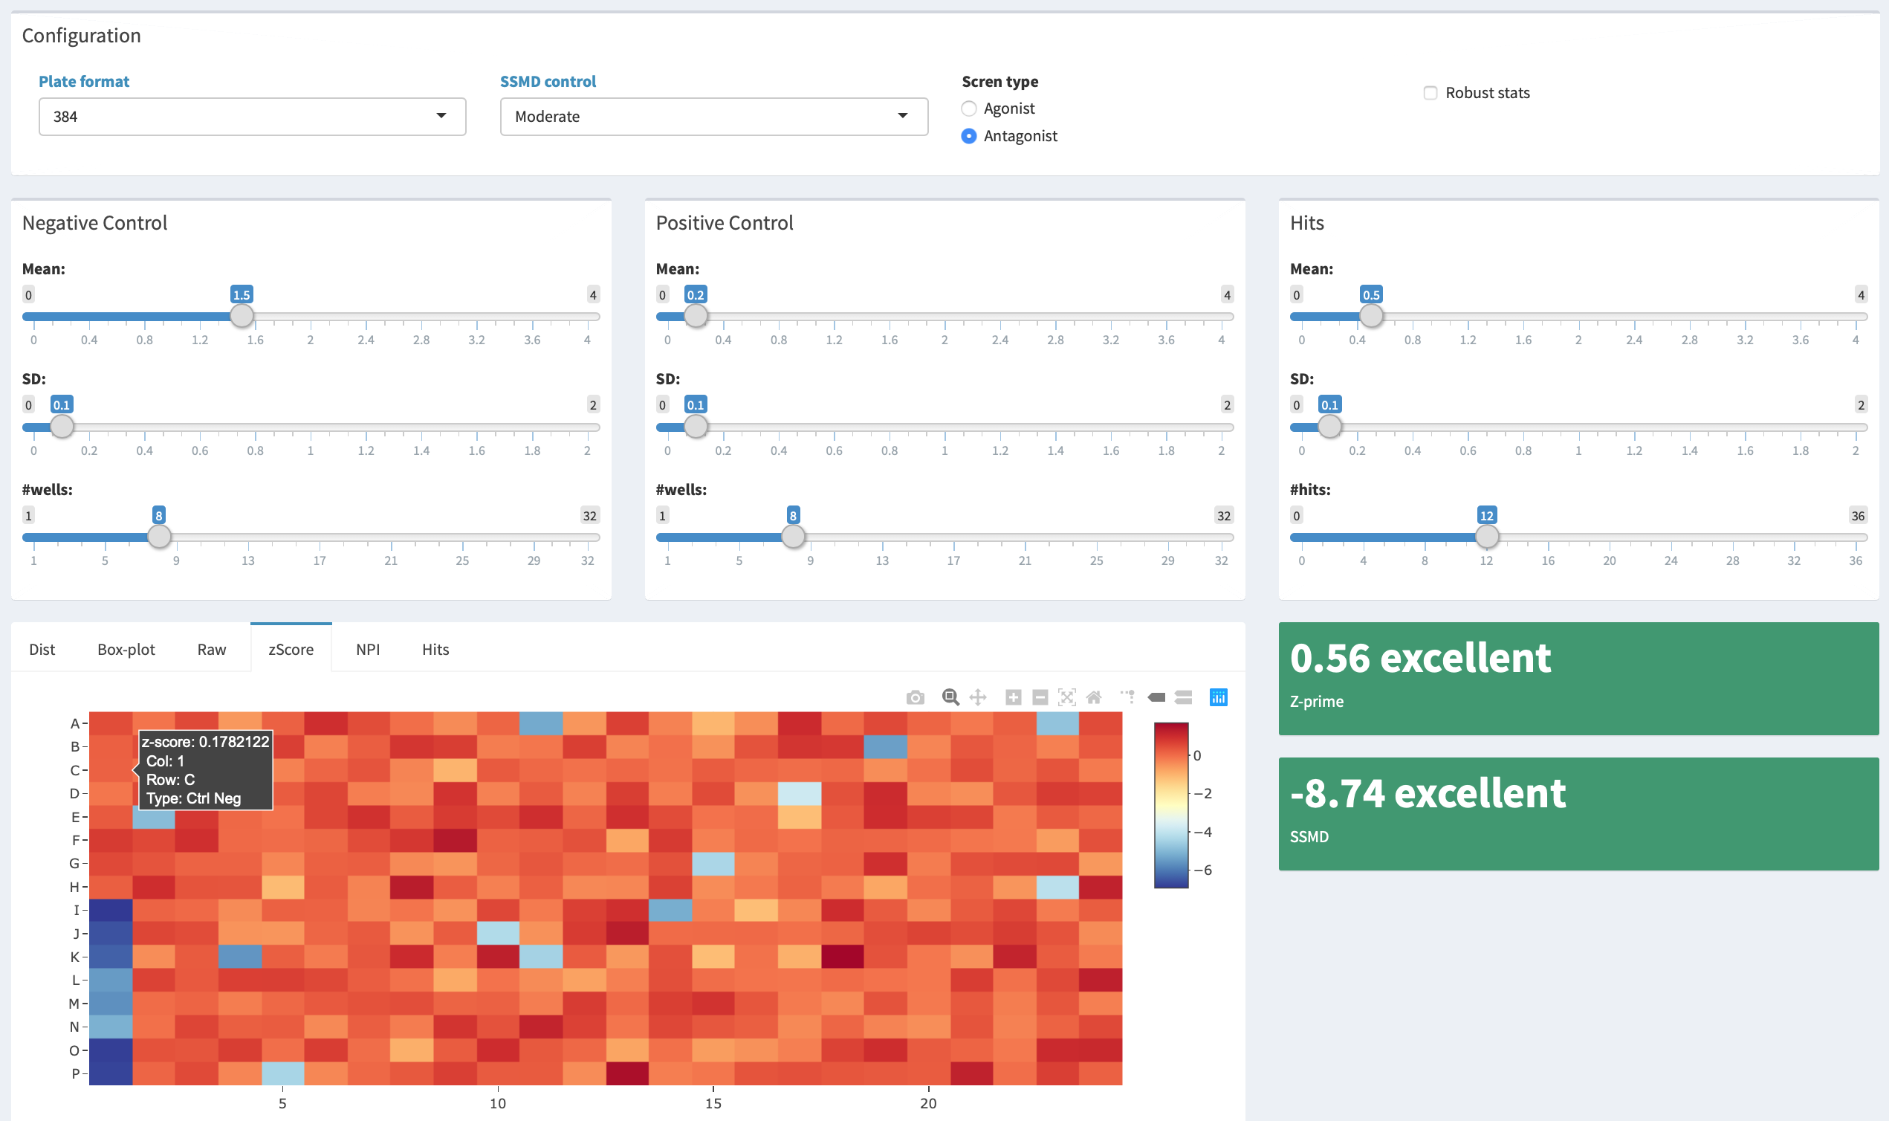Viewport: 1889px width, 1121px height.
Task: Click the Zoom out minus icon
Action: [1040, 697]
